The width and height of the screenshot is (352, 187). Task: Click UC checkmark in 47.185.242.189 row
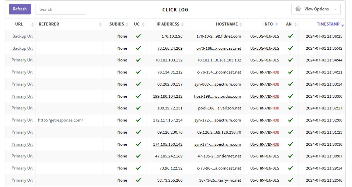[x=138, y=156]
